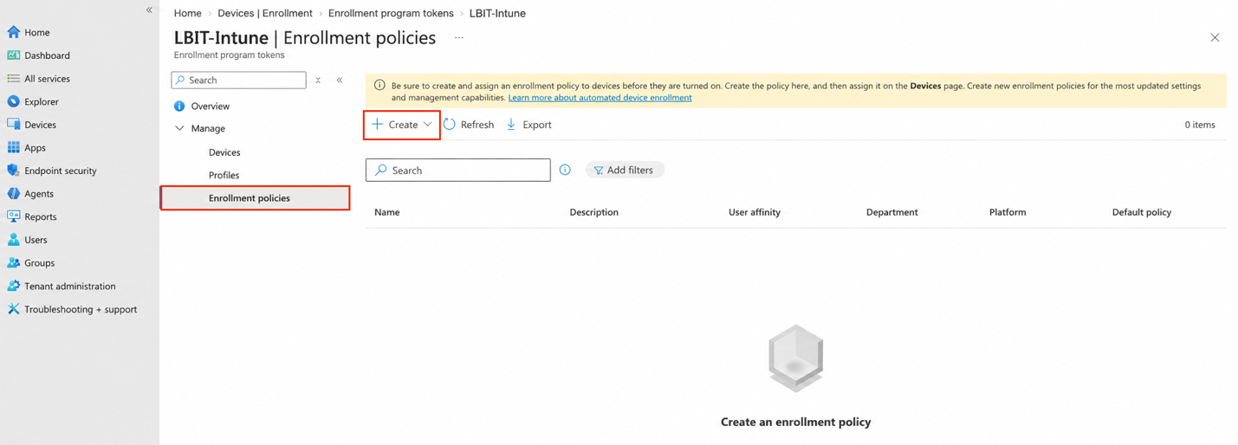
Task: Click Home breadcrumb link
Action: pyautogui.click(x=187, y=13)
